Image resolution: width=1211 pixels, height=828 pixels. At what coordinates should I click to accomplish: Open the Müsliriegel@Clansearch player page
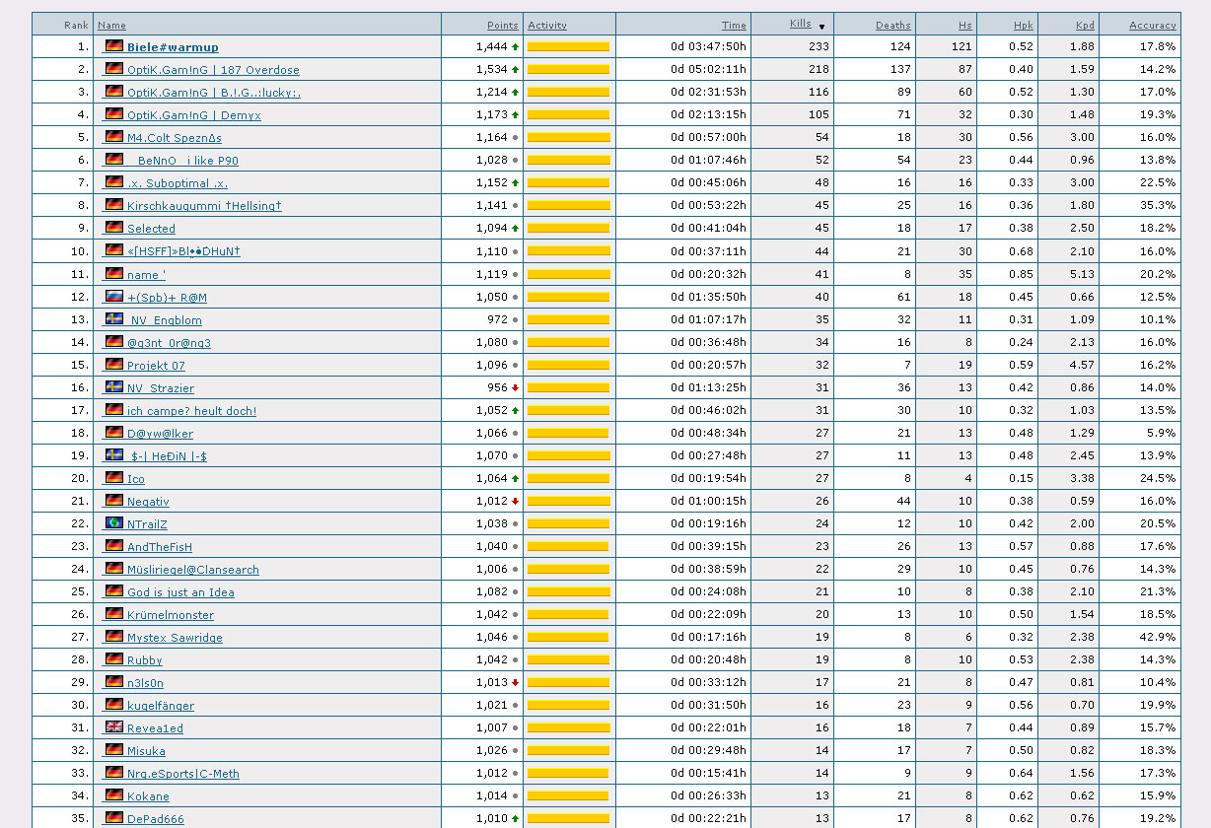192,570
